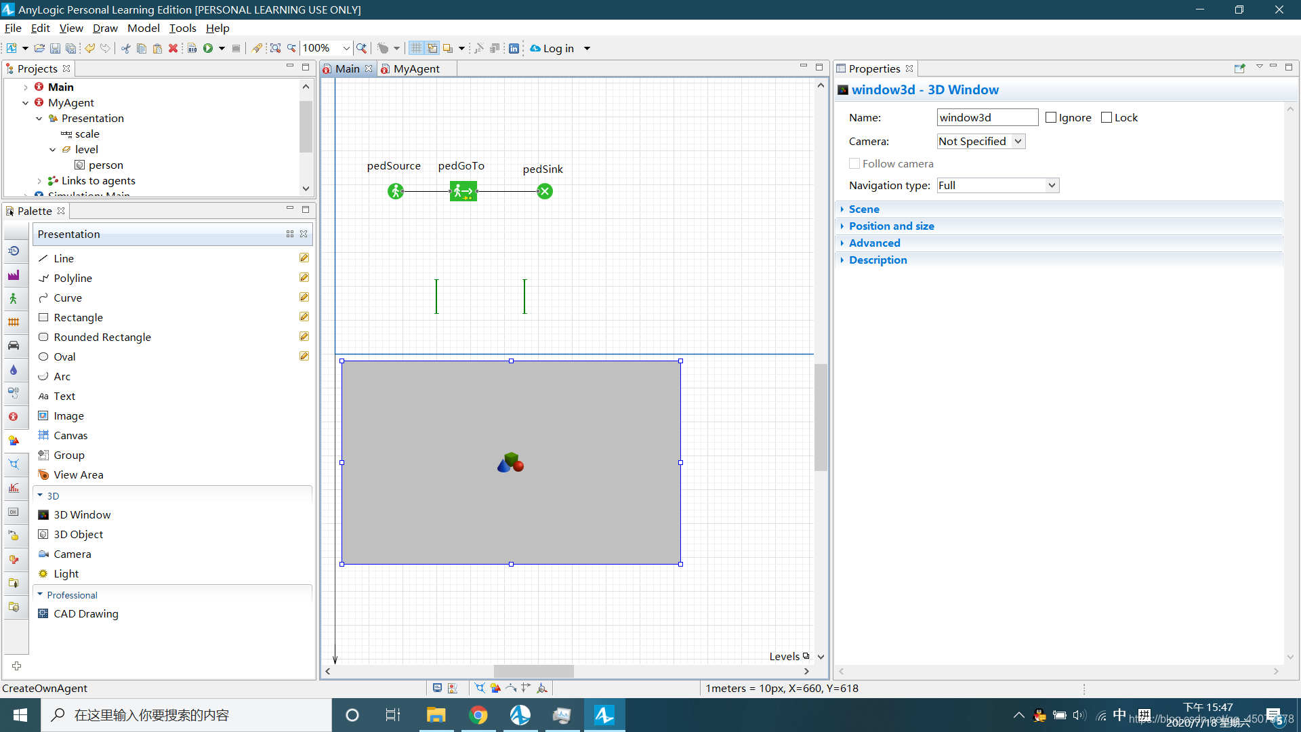
Task: Select the pedGoTo block on canvas
Action: [x=463, y=191]
